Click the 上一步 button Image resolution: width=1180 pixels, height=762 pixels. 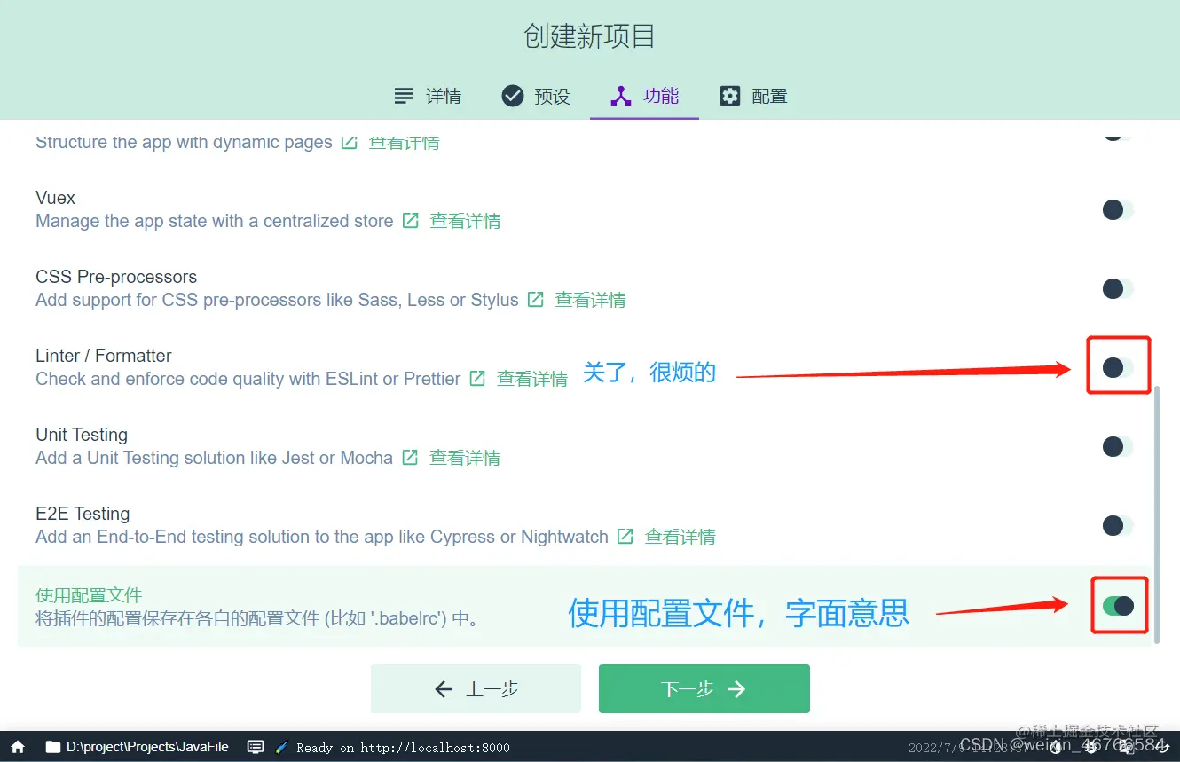476,688
